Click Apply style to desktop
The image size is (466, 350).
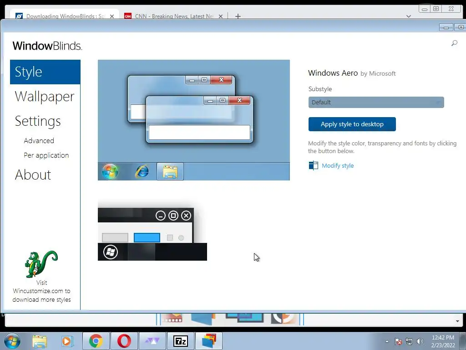point(352,124)
